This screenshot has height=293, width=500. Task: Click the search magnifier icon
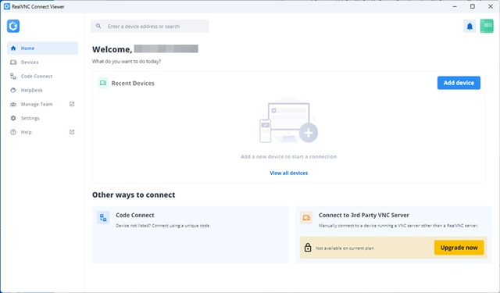98,26
